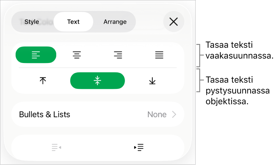This screenshot has width=277, height=165.
Task: Center align the text horizontally
Action: [77, 55]
